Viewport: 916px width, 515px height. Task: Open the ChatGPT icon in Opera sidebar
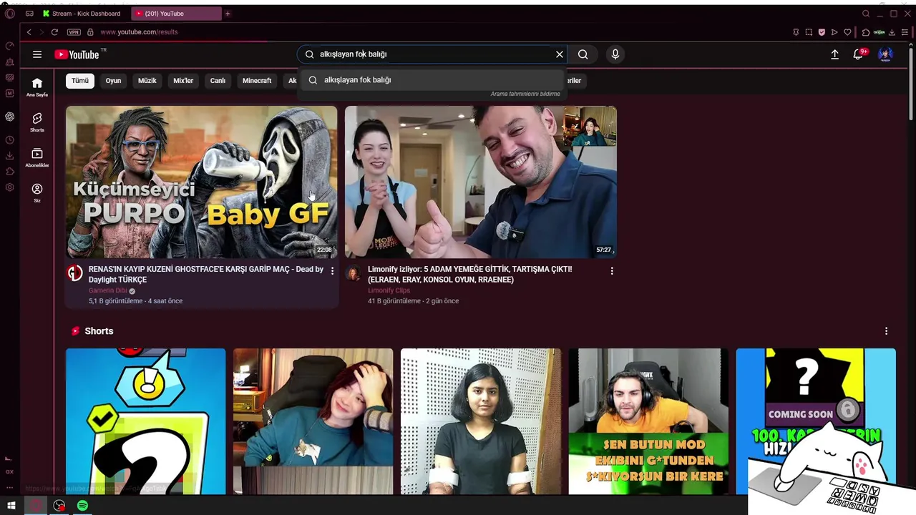pyautogui.click(x=10, y=117)
